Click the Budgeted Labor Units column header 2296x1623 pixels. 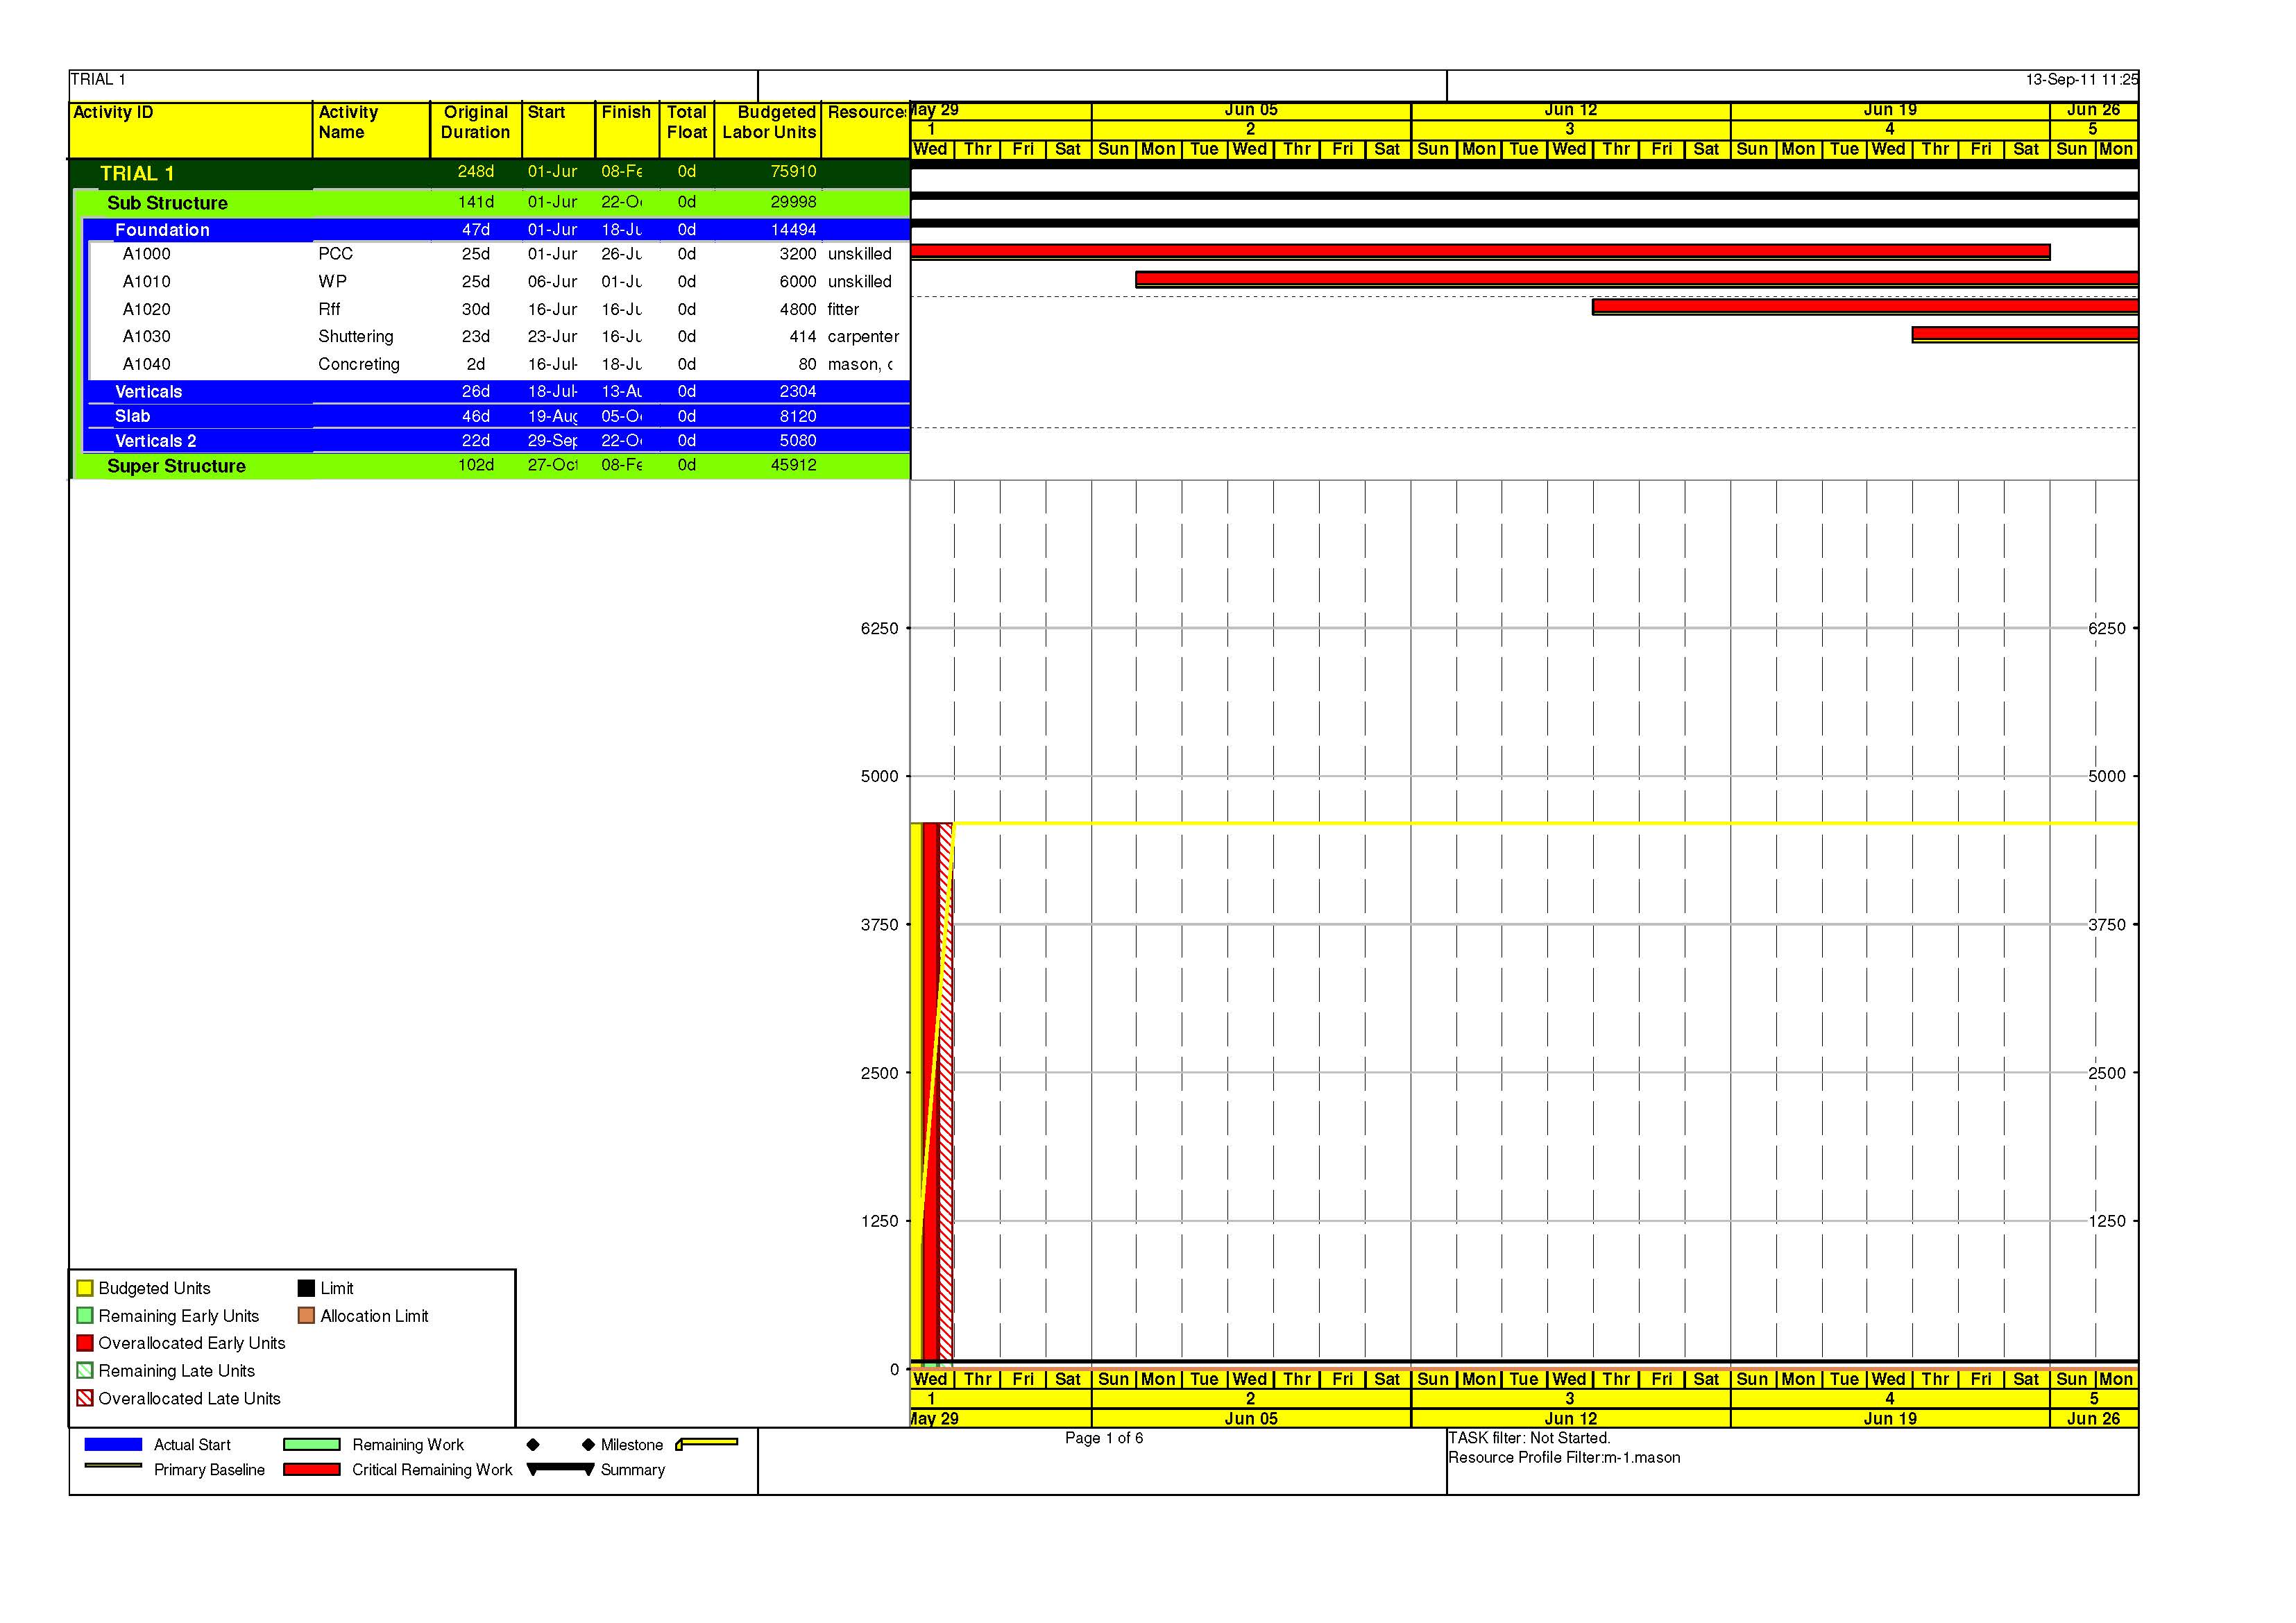[768, 122]
